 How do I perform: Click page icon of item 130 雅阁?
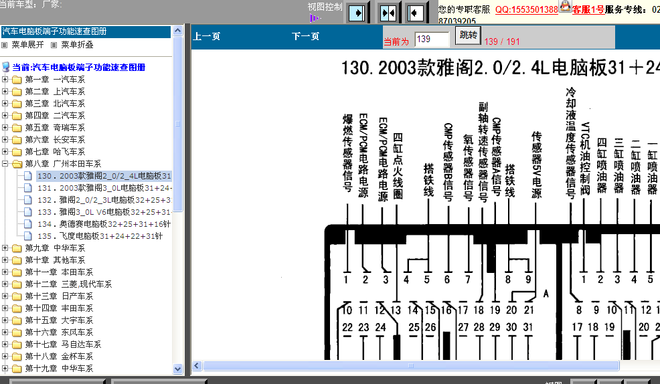(x=28, y=176)
